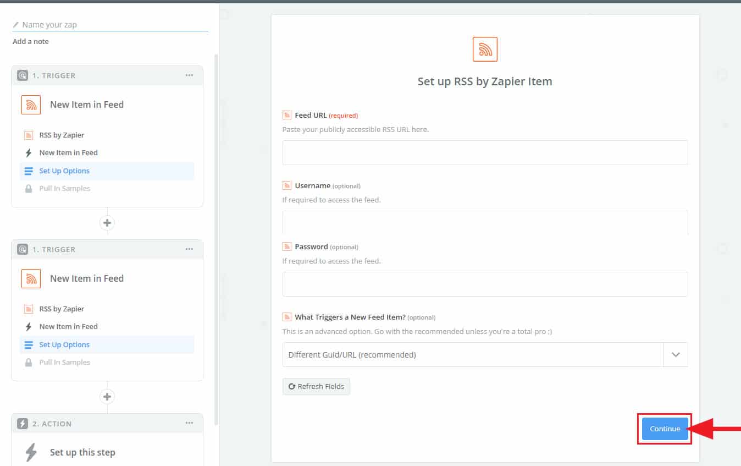Click the RSS icon beside Username label

tap(286, 185)
